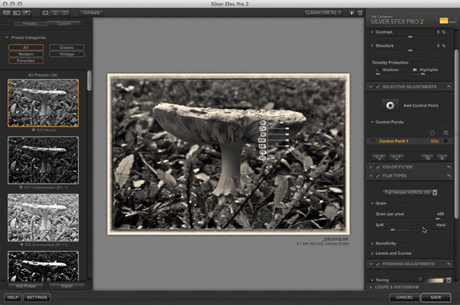
Task: Select the Favorites preset category
Action: pos(26,61)
